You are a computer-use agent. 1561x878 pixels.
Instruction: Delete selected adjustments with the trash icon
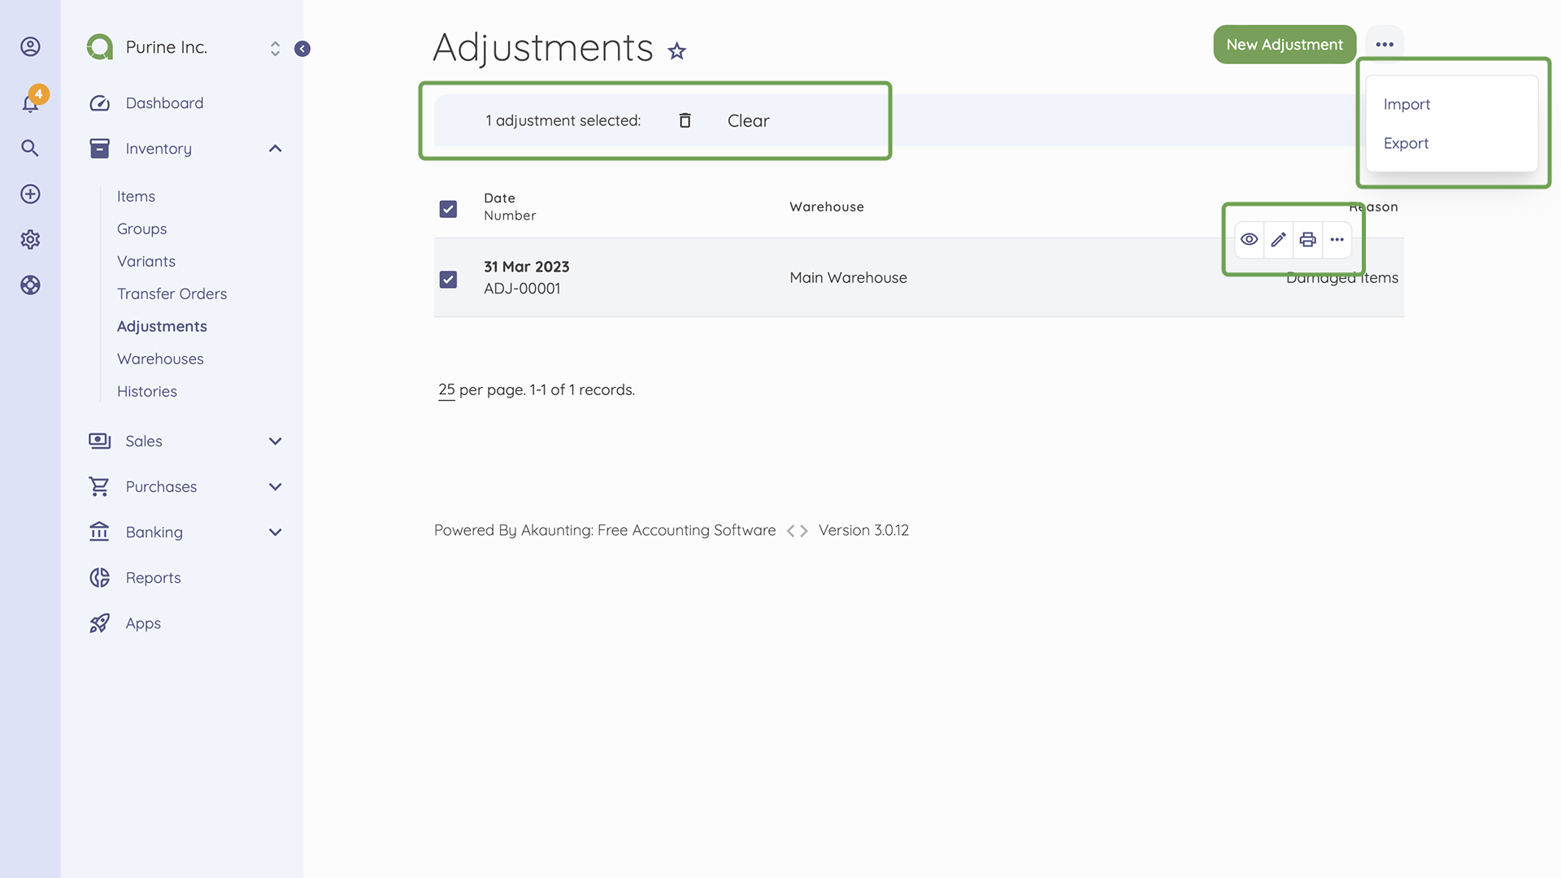click(x=685, y=120)
